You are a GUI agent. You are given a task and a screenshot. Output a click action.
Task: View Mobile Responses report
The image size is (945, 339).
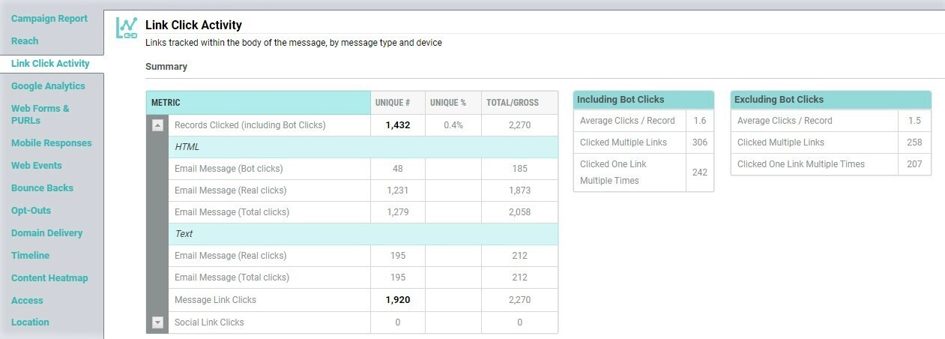click(52, 143)
